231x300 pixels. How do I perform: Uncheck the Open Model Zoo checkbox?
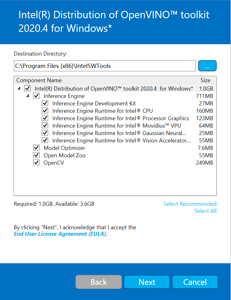36,155
